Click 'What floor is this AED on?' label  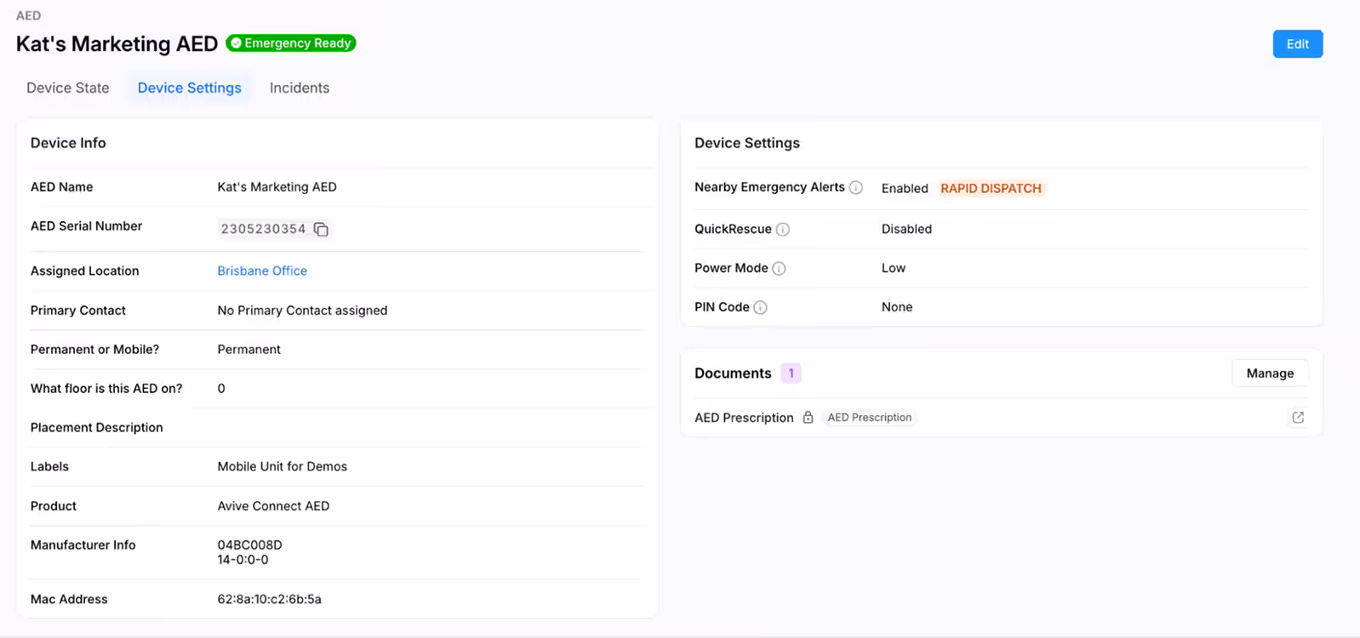tap(106, 389)
